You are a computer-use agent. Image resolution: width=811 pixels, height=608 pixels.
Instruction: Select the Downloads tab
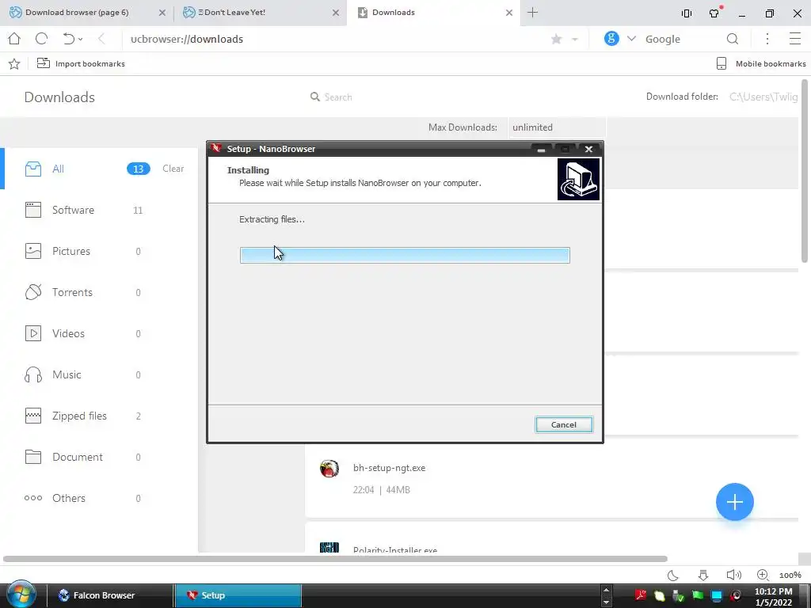[x=433, y=13]
